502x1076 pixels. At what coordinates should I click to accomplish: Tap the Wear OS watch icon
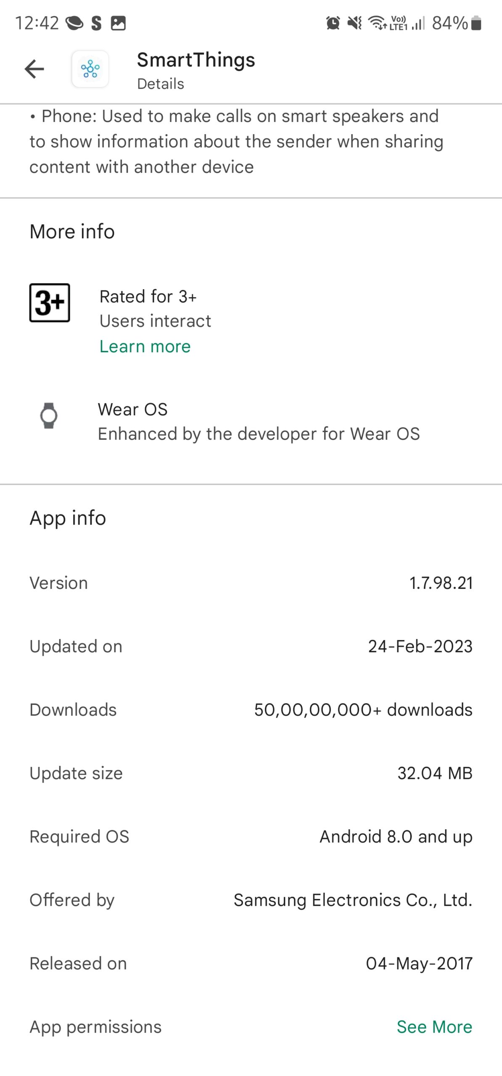pos(49,415)
